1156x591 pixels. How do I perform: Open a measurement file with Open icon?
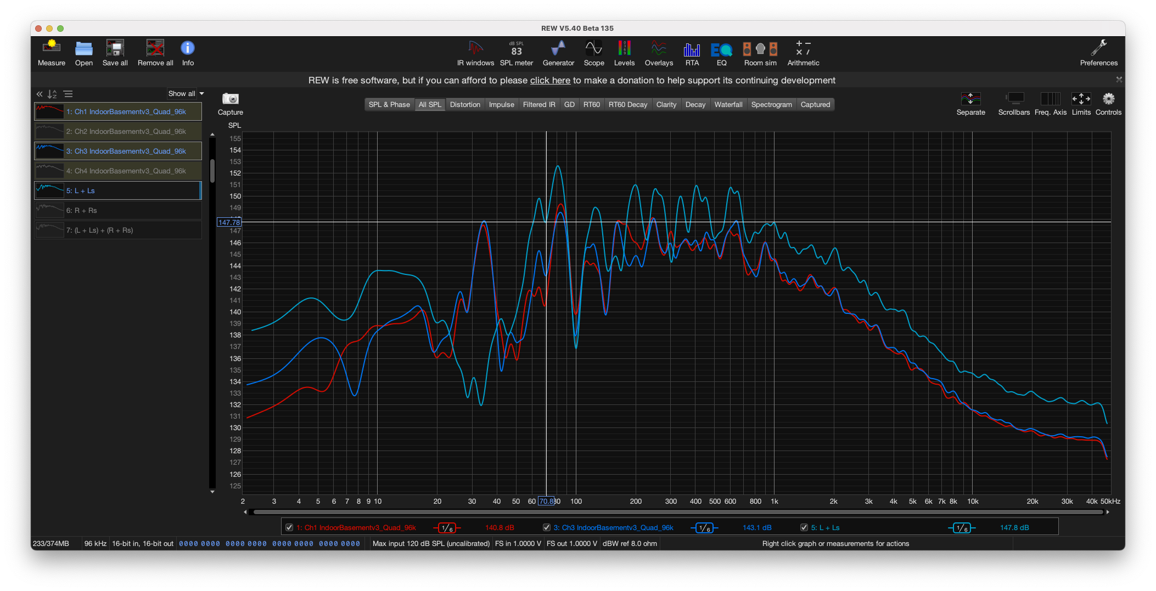pos(84,53)
